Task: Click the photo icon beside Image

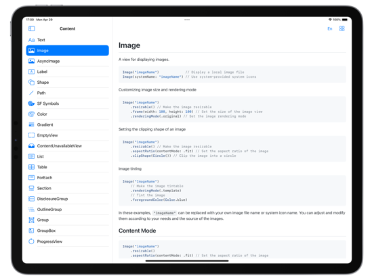Action: point(31,51)
